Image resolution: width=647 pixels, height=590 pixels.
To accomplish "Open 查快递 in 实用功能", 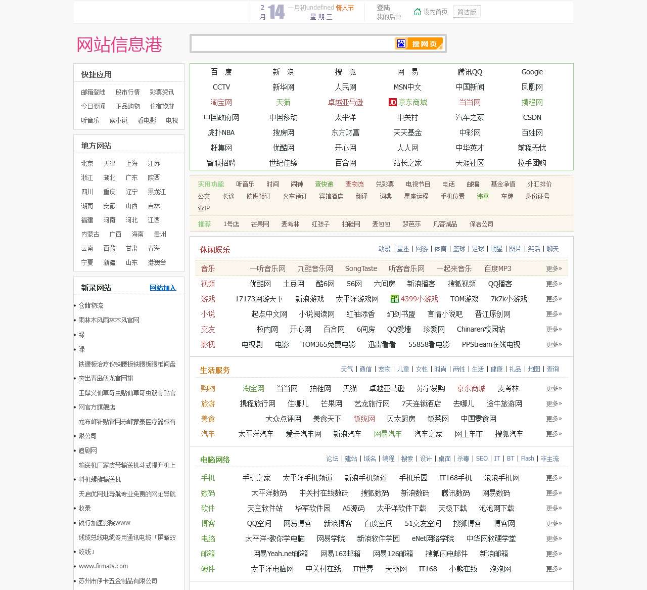I will (324, 184).
